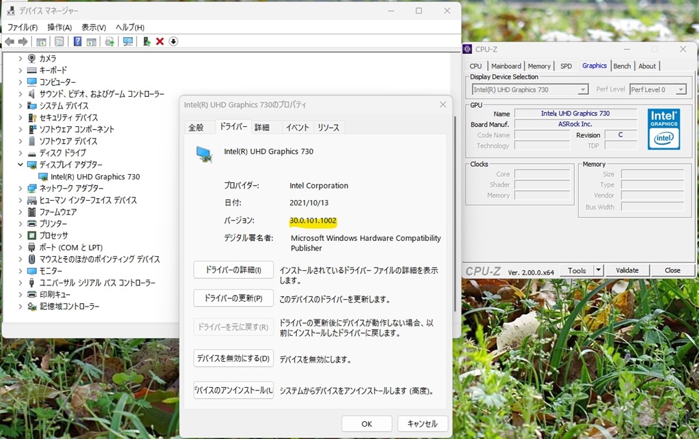Click the ドライバーの更新(P) button

[x=233, y=298]
